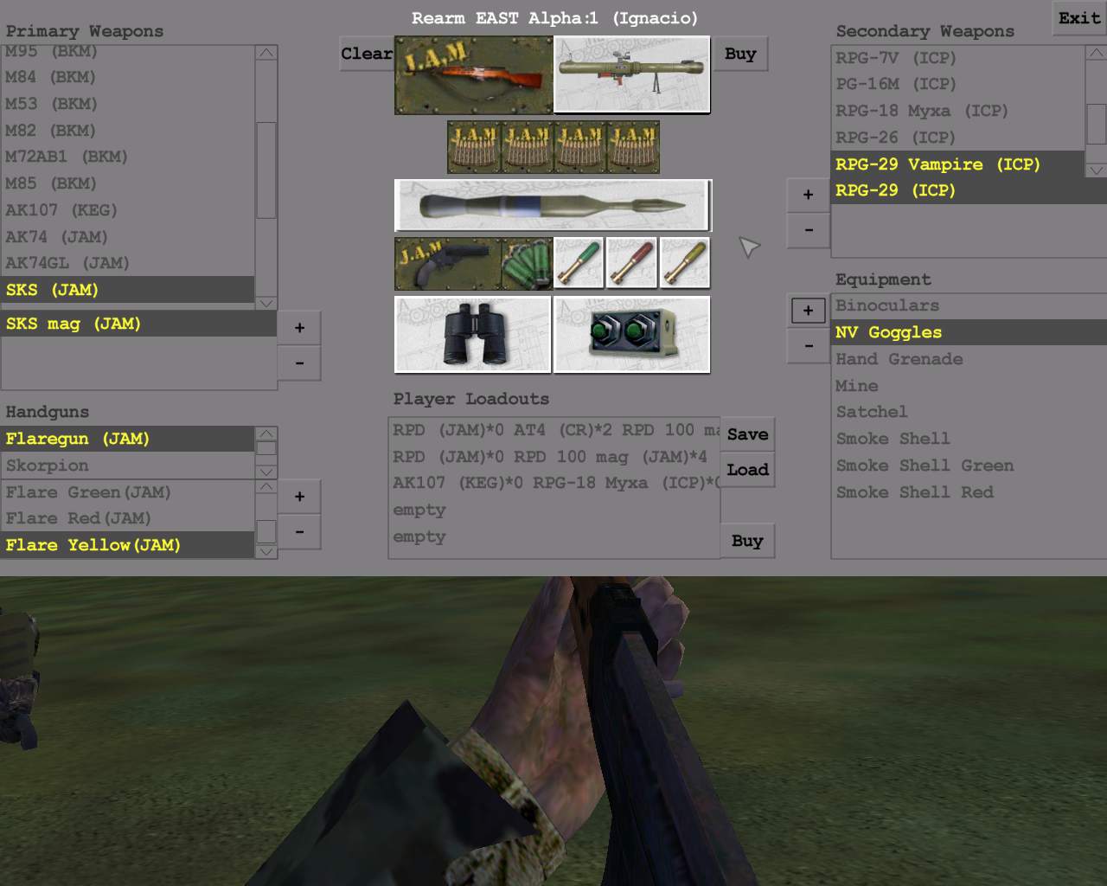Select M72AB1 (BKM) primary weapon
This screenshot has height=886, width=1107.
click(x=128, y=157)
